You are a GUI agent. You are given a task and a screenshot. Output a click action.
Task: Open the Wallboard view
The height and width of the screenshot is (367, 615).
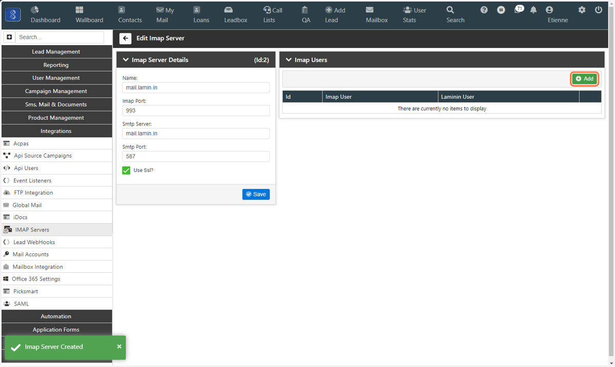pyautogui.click(x=89, y=15)
